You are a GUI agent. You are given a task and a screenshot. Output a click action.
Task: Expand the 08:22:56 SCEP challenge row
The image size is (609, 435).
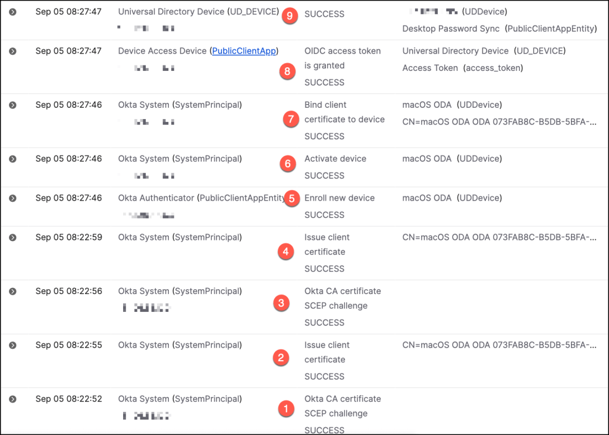(12, 292)
